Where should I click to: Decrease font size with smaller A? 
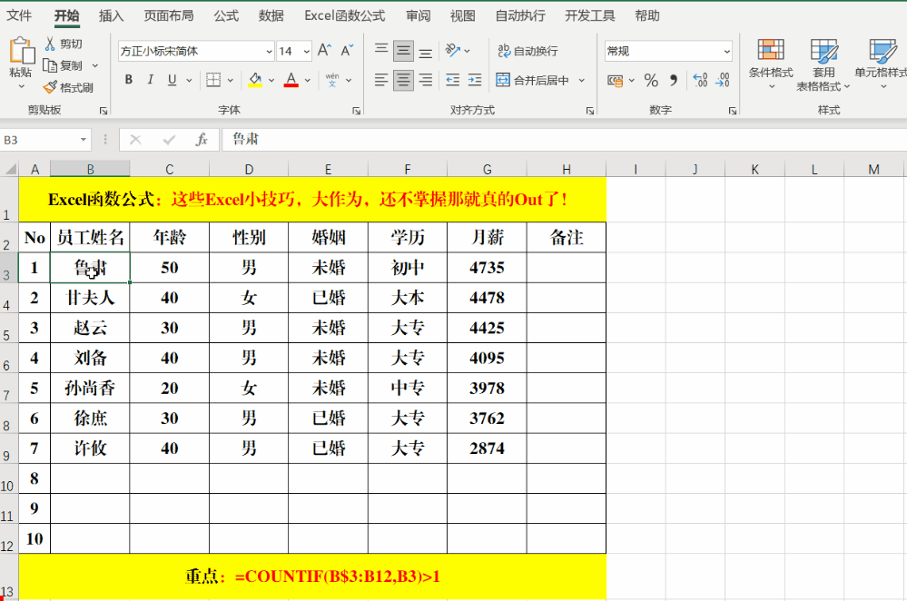tap(347, 51)
